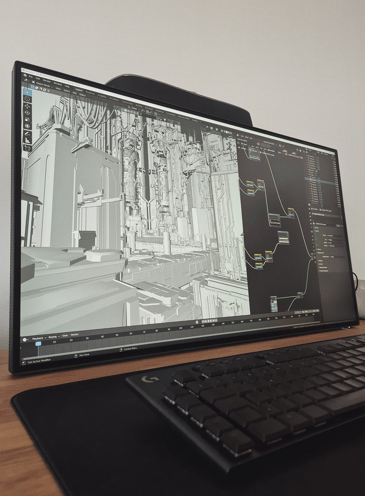The width and height of the screenshot is (365, 496).
Task: Switch to the Rendering workspace tab
Action: click(159, 111)
